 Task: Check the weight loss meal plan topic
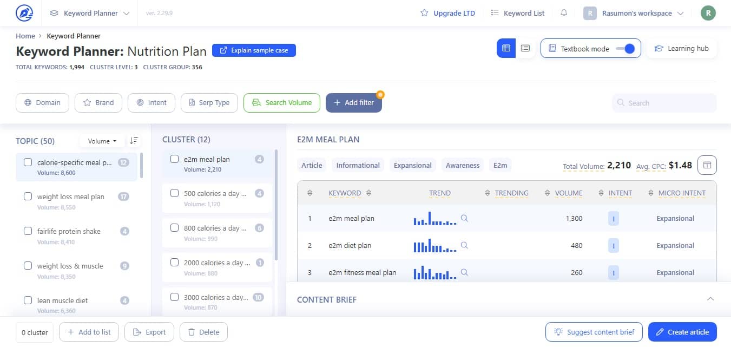point(28,197)
